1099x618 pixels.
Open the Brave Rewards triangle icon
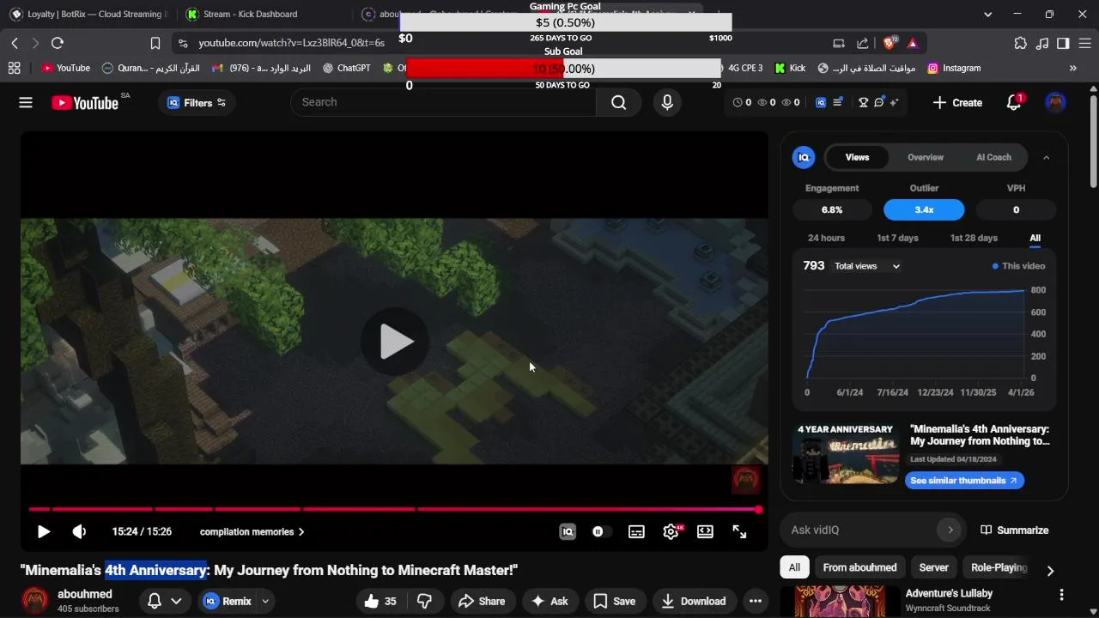point(913,43)
